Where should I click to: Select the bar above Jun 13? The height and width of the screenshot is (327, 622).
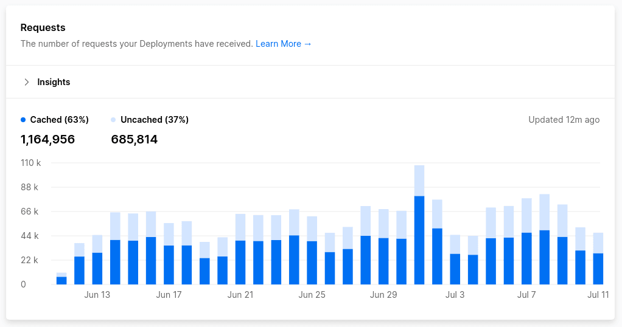coord(97,267)
